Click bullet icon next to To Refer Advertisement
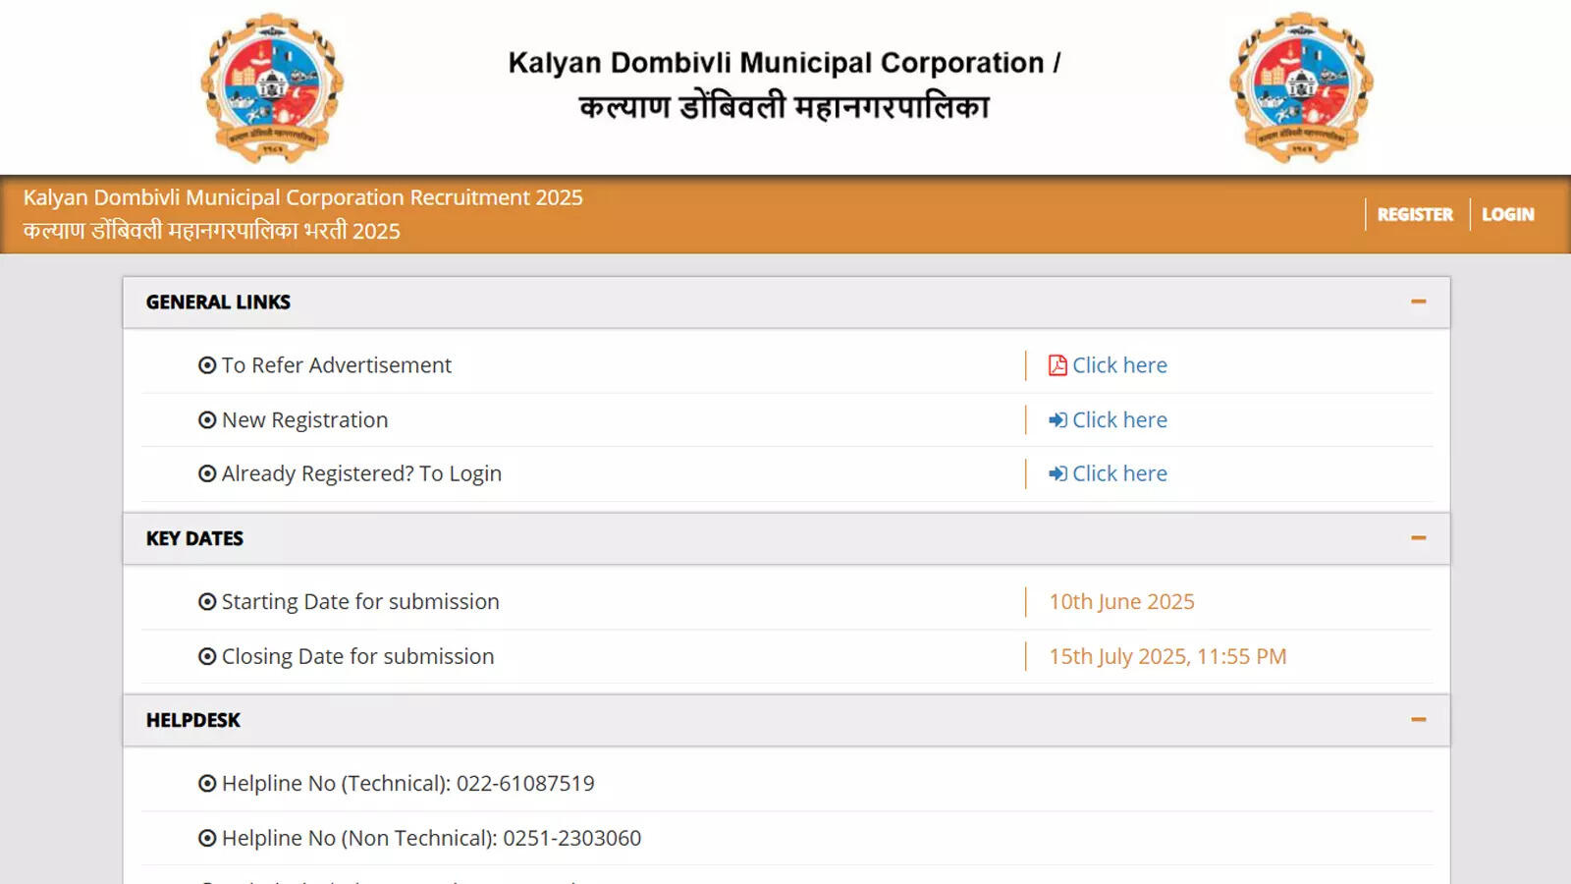 [x=207, y=365]
